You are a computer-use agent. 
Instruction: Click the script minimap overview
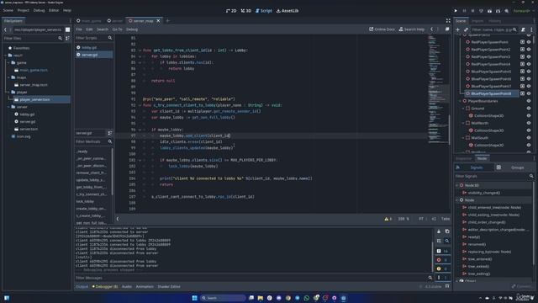click(439, 89)
